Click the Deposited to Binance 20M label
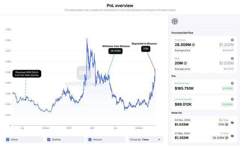 pyautogui.click(x=145, y=49)
